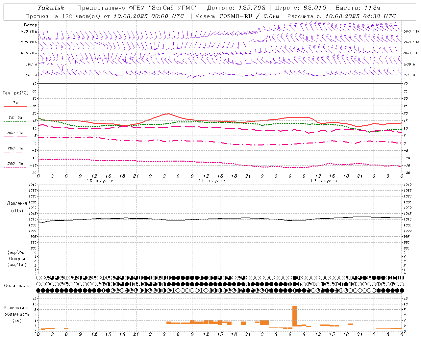Click the "Осадки" precipitation label

point(17,259)
